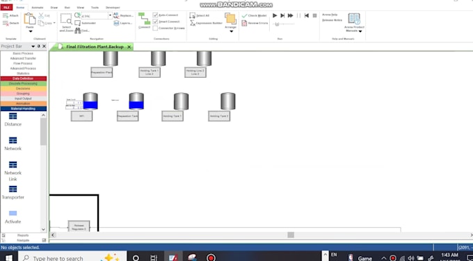This screenshot has width=473, height=261.
Task: Select the Transporter module in Project Bar
Action: pos(13,192)
